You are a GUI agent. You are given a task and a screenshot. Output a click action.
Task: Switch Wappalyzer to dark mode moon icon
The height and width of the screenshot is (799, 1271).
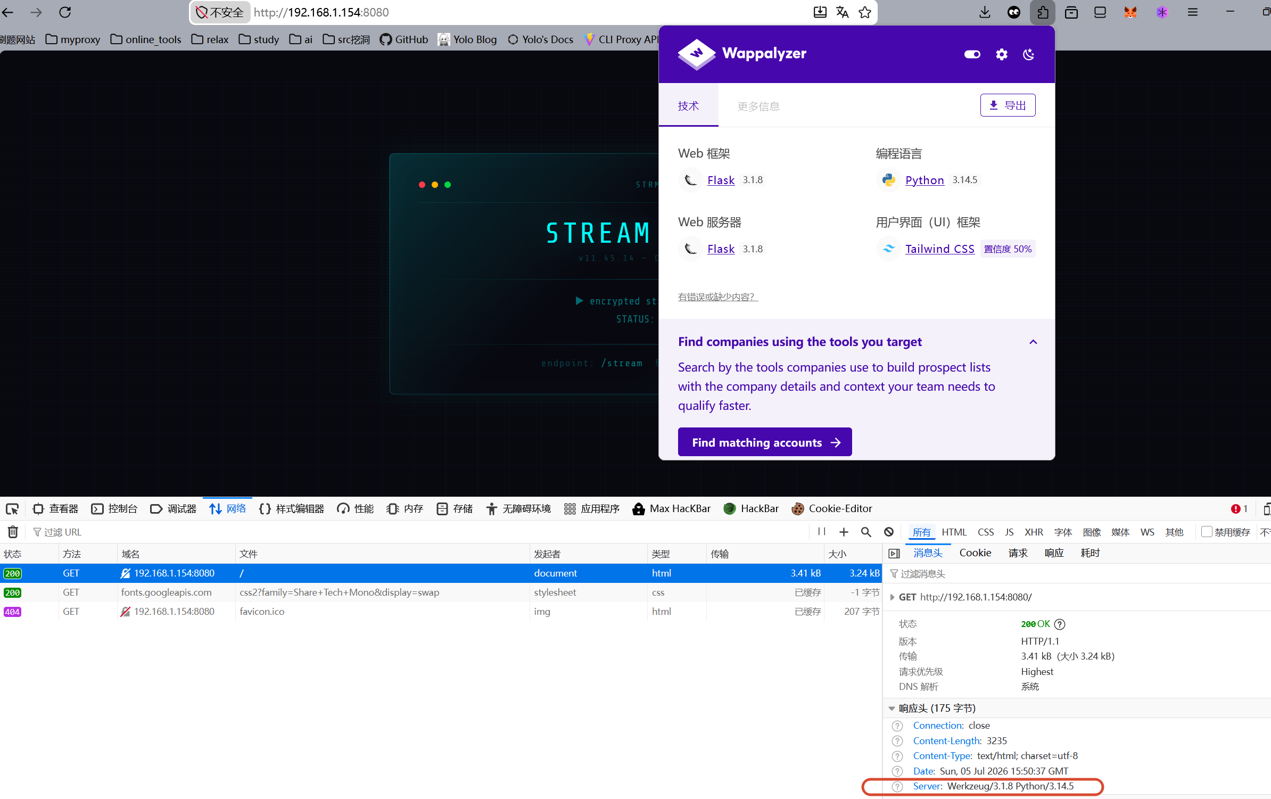[x=1029, y=54]
